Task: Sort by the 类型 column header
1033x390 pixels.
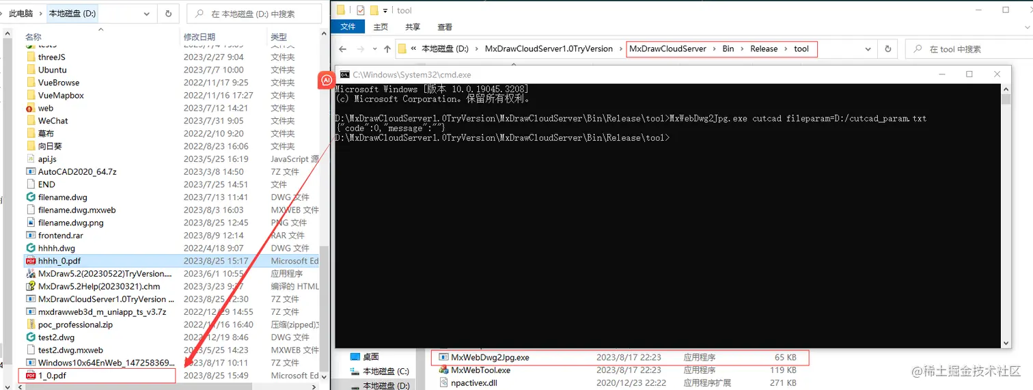Action: 279,37
